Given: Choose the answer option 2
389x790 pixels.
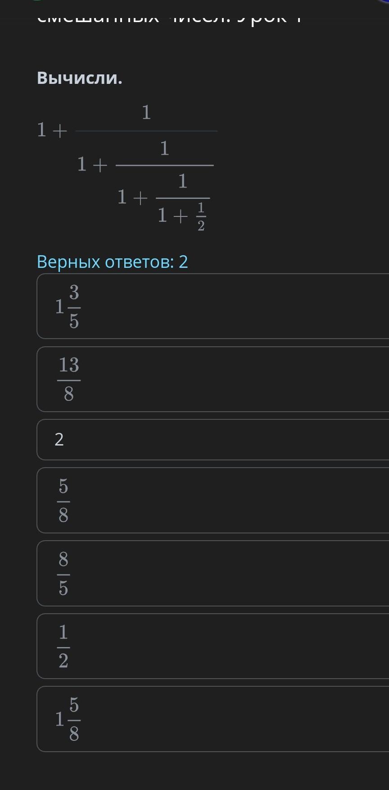Looking at the screenshot, I should 213,440.
